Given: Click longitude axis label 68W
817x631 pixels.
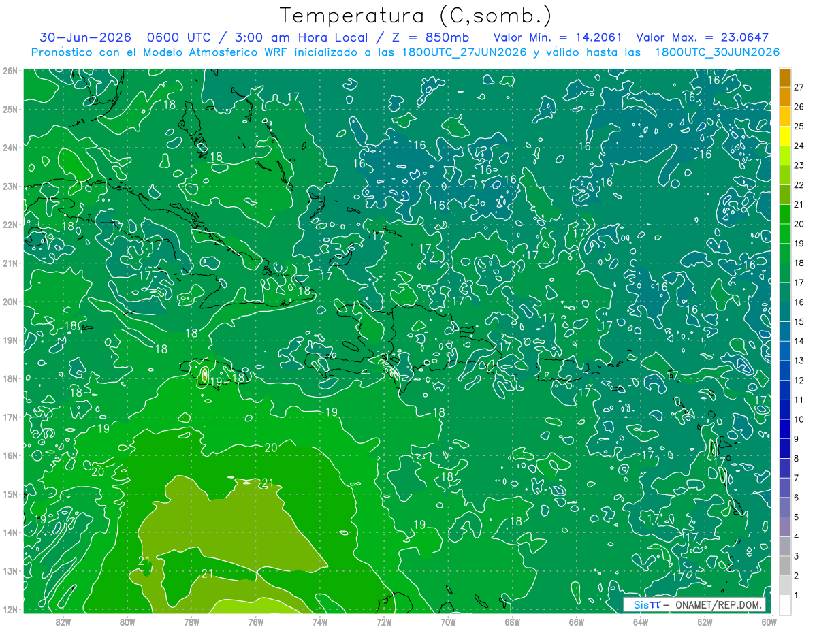Looking at the screenshot, I should 513,621.
